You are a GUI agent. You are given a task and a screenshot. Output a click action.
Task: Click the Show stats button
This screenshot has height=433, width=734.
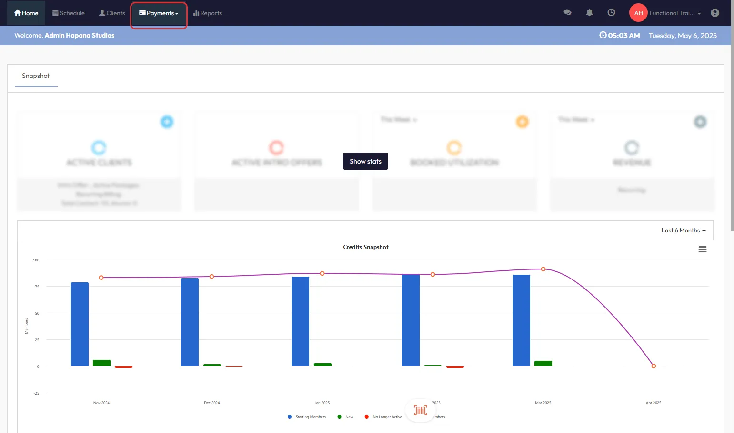click(365, 161)
